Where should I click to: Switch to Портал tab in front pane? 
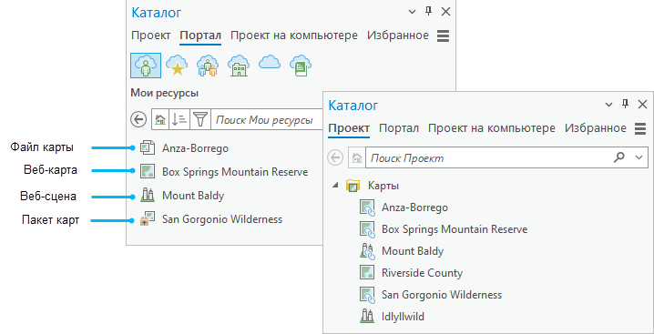coord(399,128)
